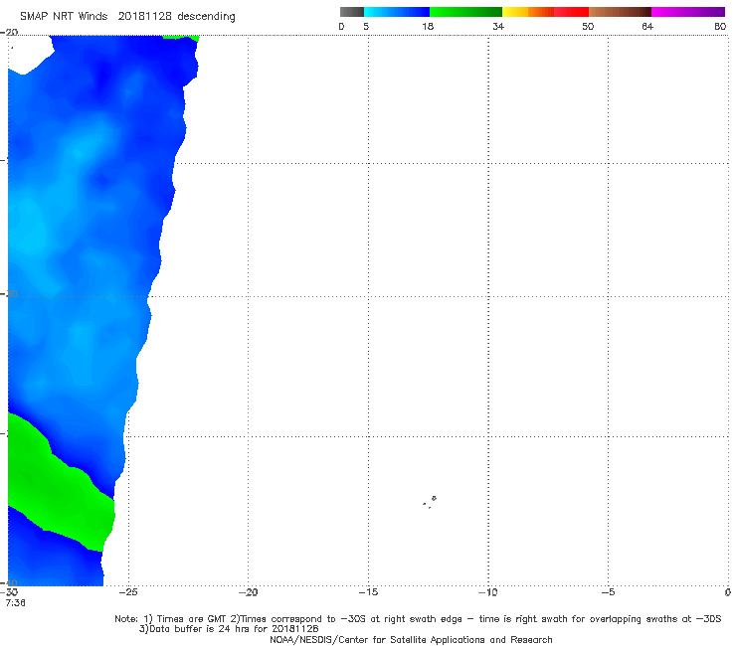This screenshot has width=736, height=646.
Task: Click the '18' label under the color bar
Action: click(428, 26)
